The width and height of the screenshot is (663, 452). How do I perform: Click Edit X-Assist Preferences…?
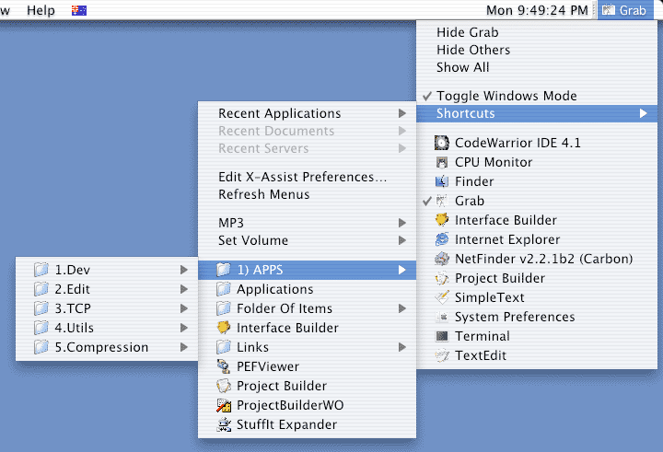click(302, 177)
